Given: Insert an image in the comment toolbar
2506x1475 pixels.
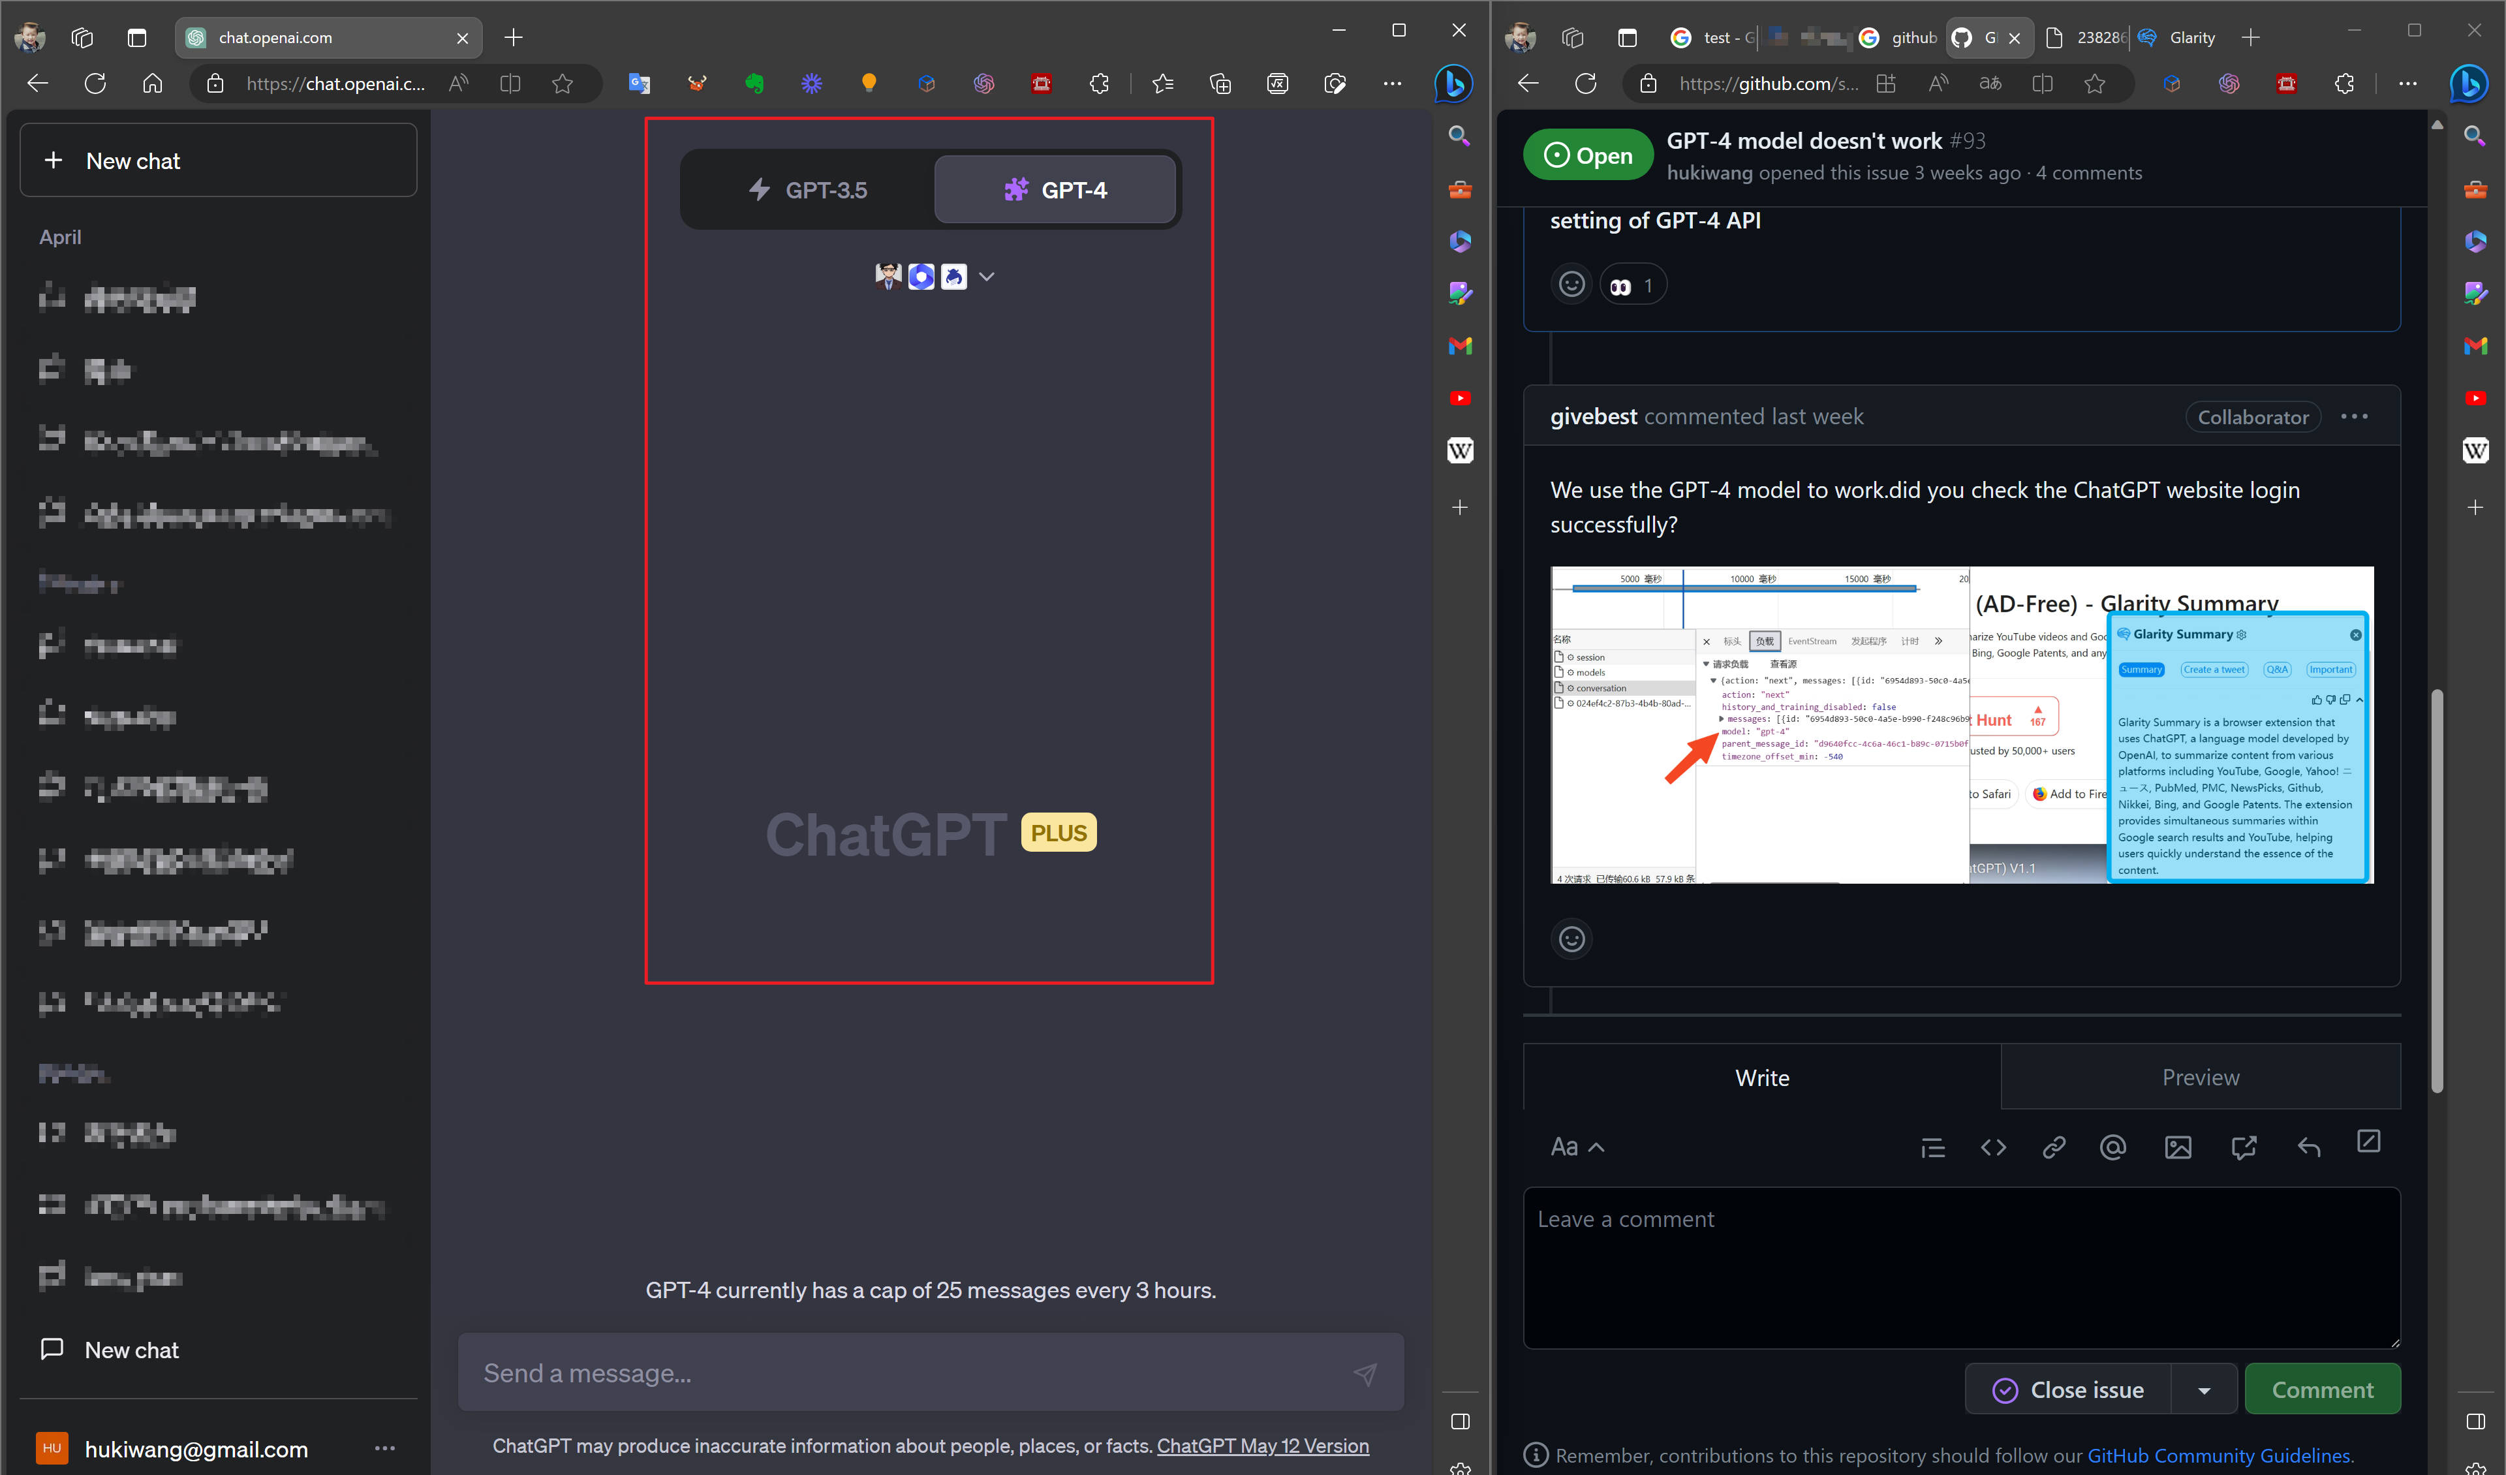Looking at the screenshot, I should [2178, 1147].
